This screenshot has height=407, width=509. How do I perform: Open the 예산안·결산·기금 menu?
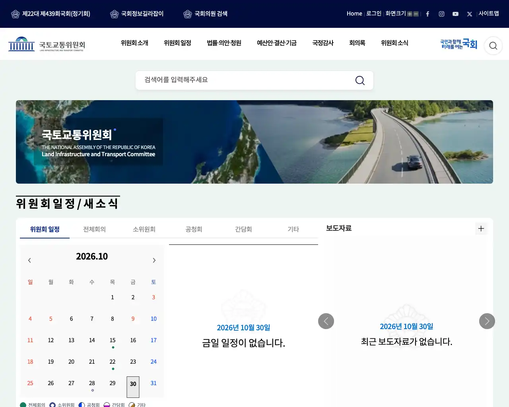coord(277,43)
